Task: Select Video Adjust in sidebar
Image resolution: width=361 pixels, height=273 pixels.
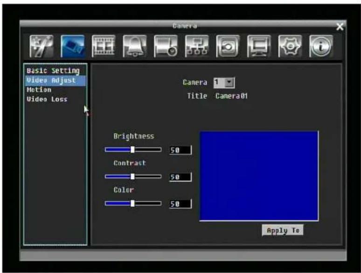Action: (x=56, y=80)
